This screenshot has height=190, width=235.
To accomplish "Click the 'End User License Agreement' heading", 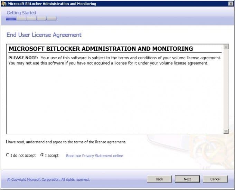I will tap(44, 35).
